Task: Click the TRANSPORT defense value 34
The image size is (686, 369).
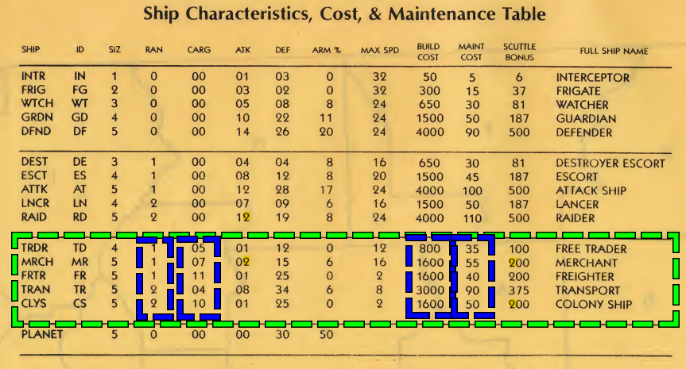Action: click(x=282, y=290)
